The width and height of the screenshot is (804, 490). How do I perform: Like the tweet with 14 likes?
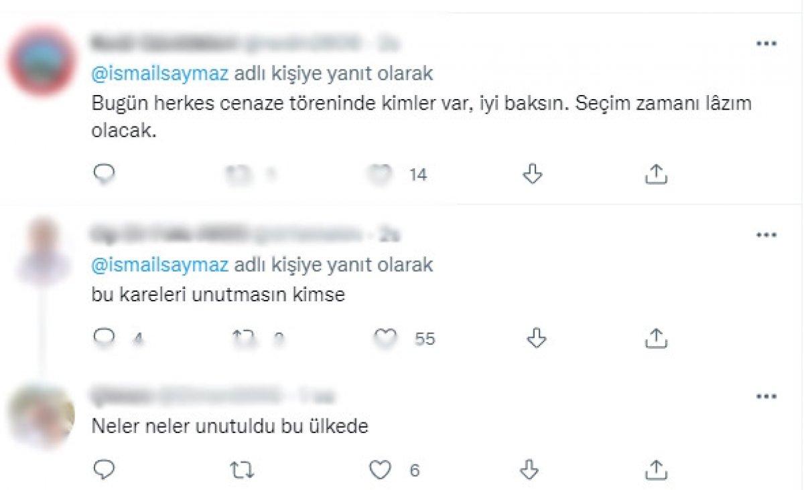(379, 174)
